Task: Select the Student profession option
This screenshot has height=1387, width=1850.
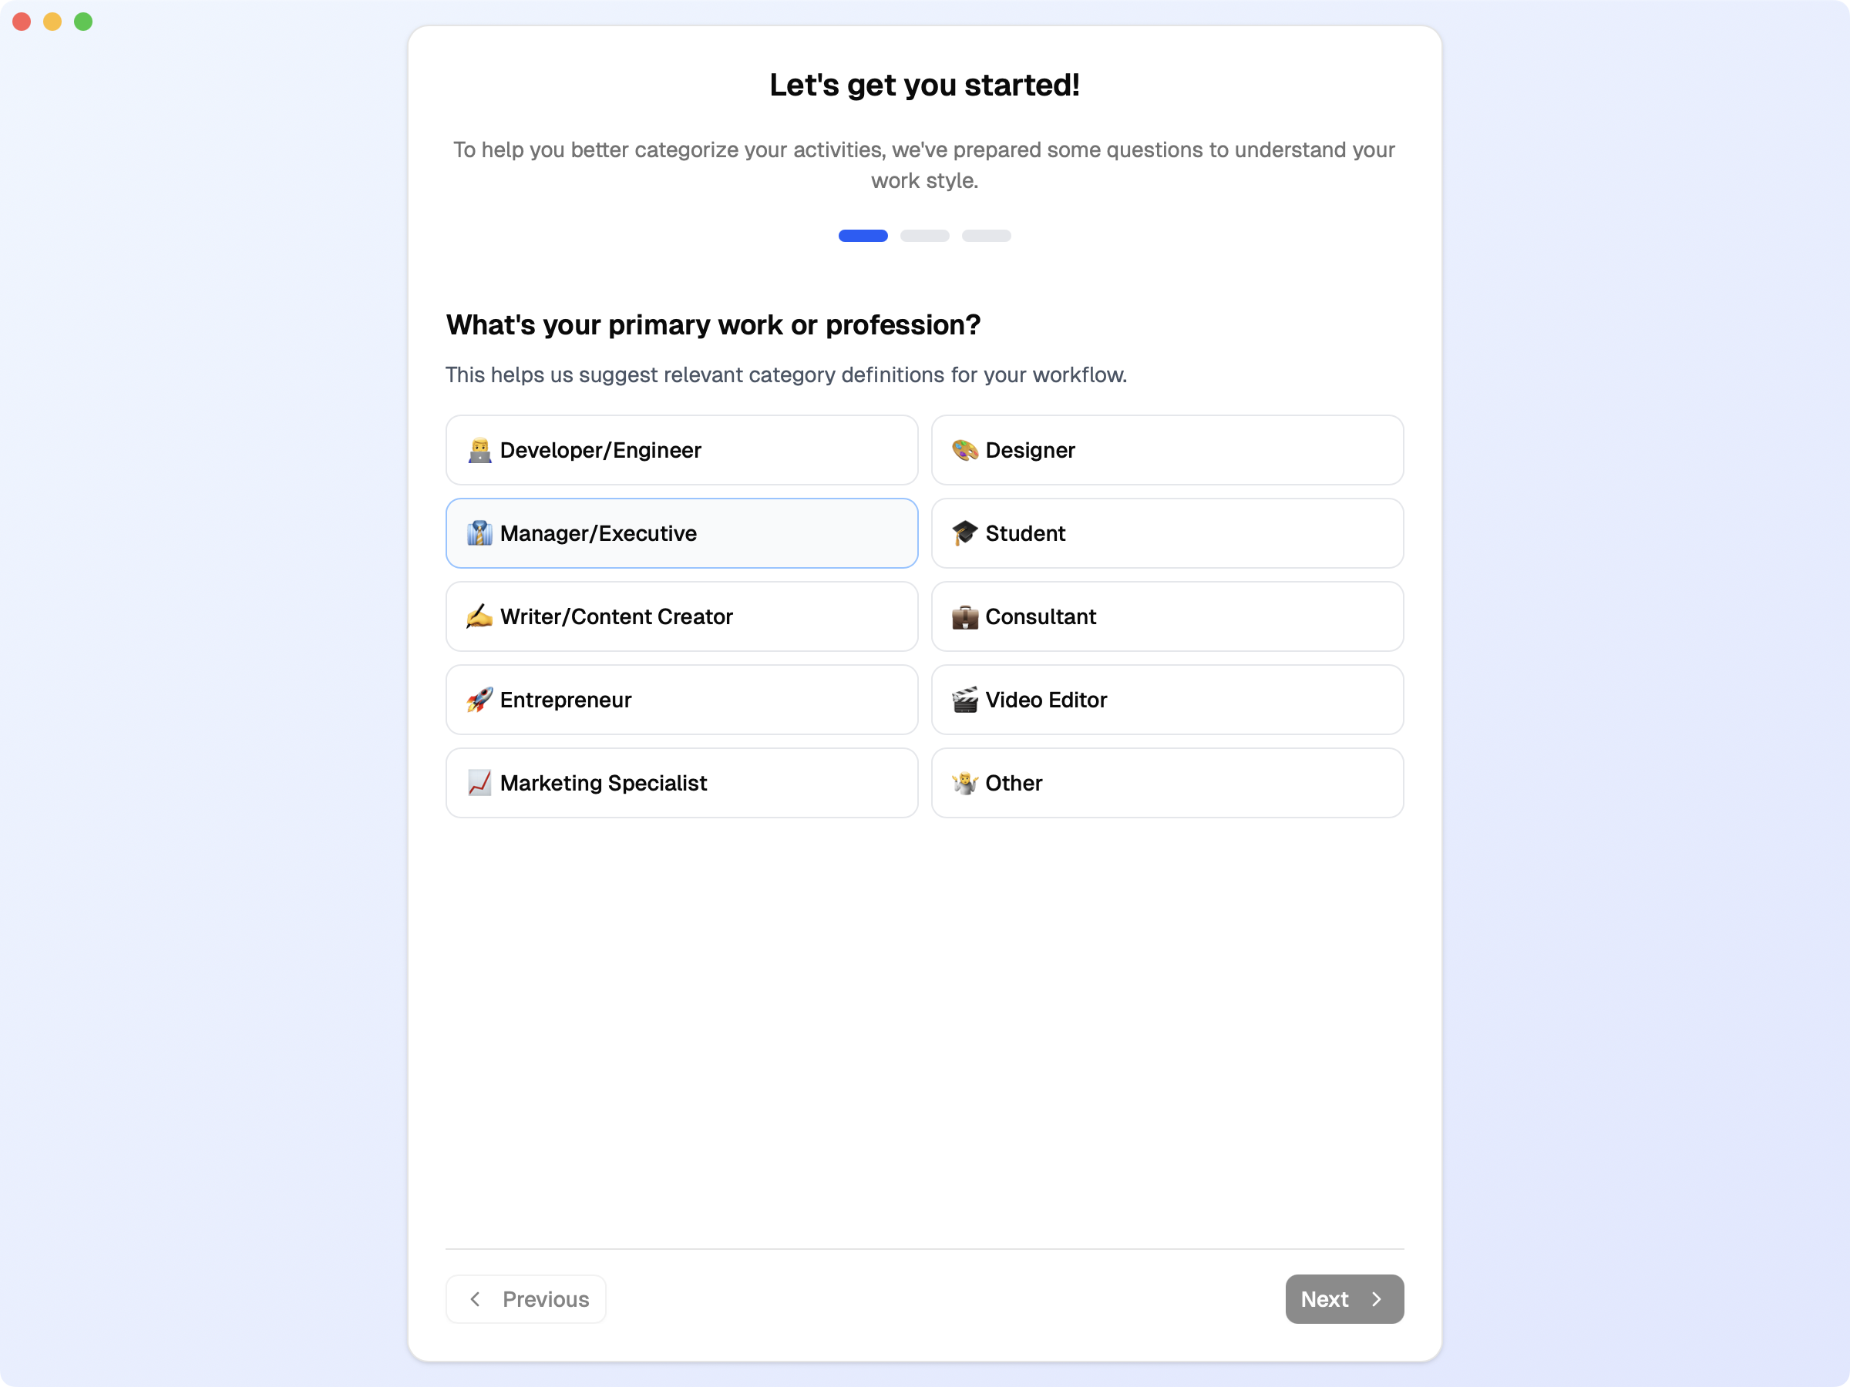Action: (1167, 532)
